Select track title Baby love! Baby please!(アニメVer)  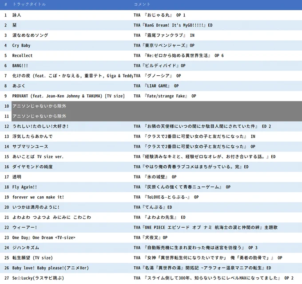[51, 268]
